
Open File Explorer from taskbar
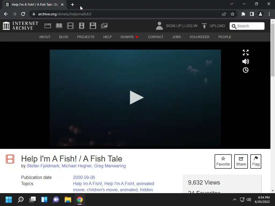pos(68,200)
